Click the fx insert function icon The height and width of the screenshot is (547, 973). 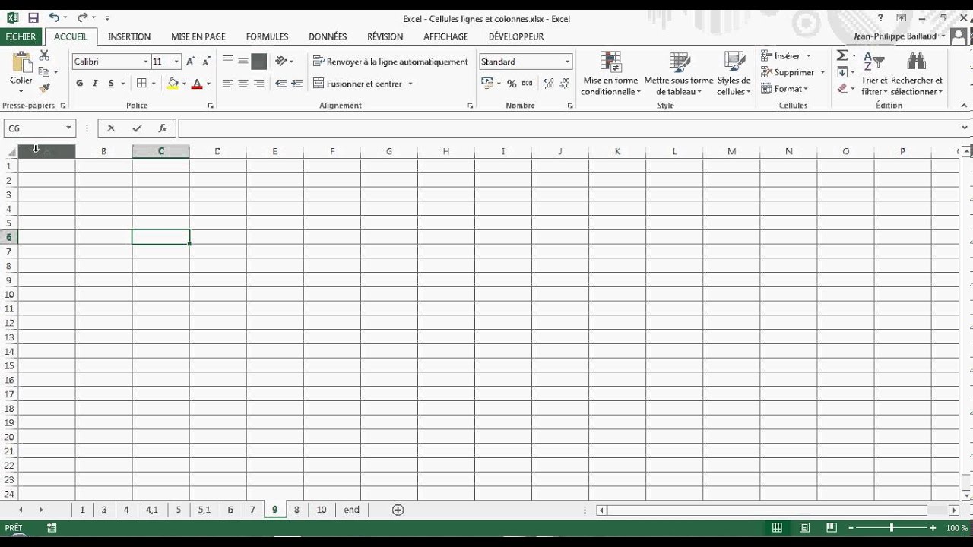click(162, 128)
